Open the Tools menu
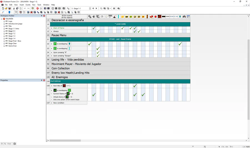Viewport: 250px width, 148px height. tap(39, 5)
